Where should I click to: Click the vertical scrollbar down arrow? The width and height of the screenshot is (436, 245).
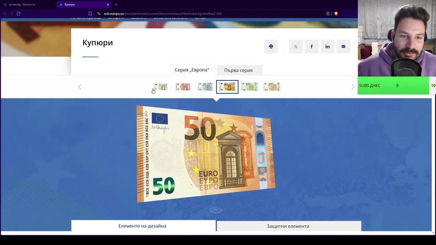click(x=433, y=233)
